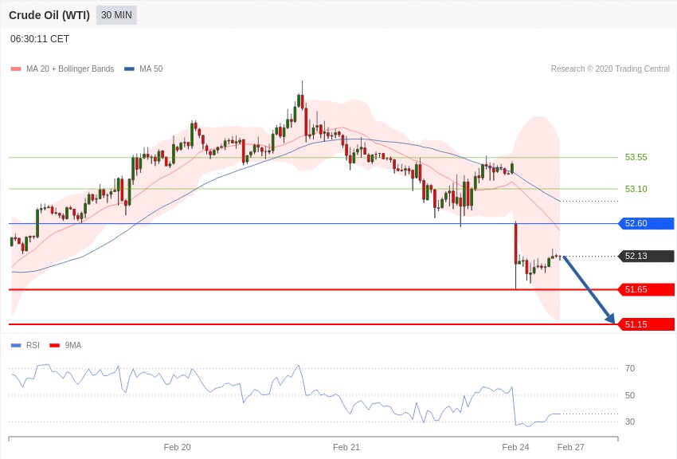Toggle the MA 20 + Bollinger Bands legend
The width and height of the screenshot is (677, 459).
point(63,69)
